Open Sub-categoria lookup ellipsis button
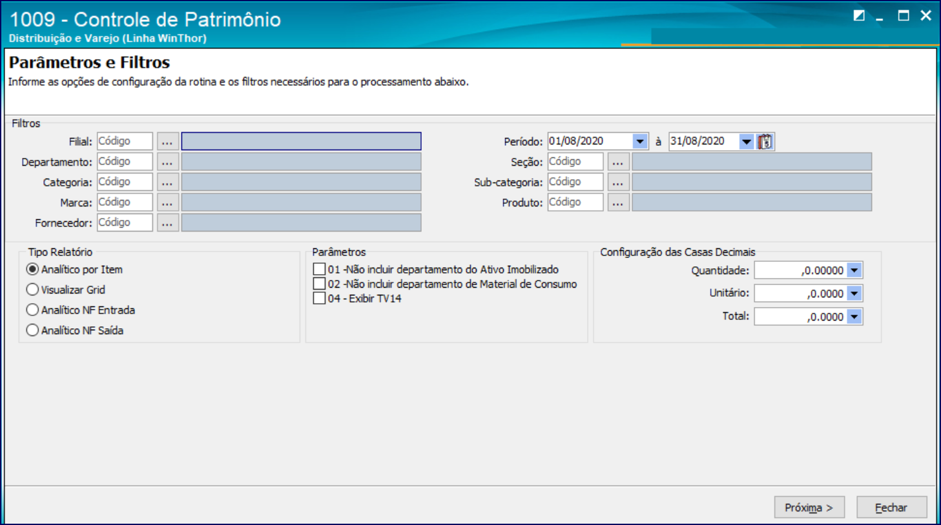This screenshot has width=941, height=525. (618, 182)
